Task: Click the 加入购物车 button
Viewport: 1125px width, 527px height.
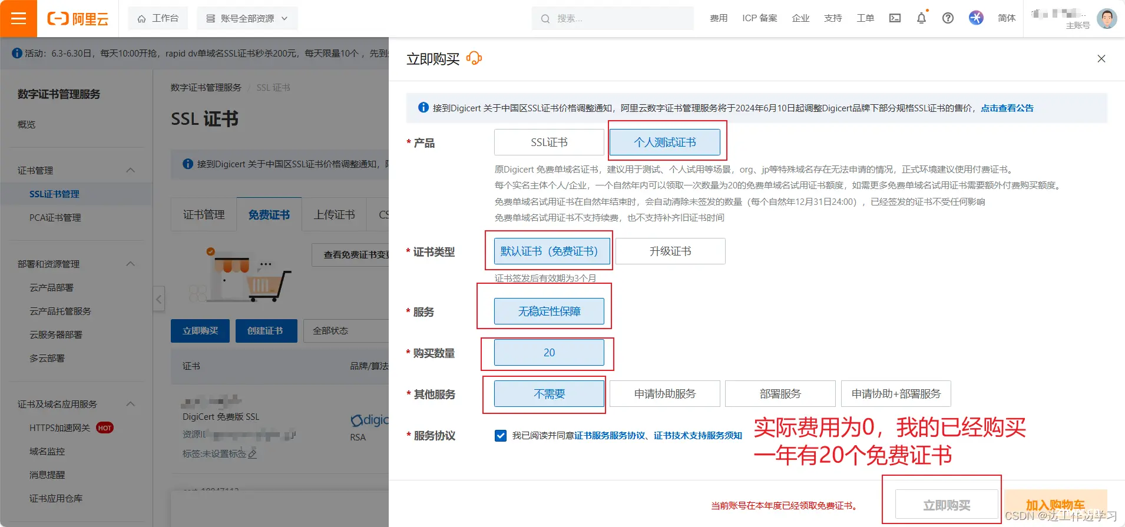Action: (x=1055, y=505)
